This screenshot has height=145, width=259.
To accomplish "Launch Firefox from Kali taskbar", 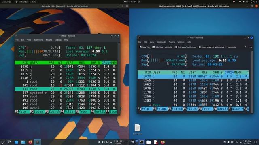I will click(x=163, y=142).
